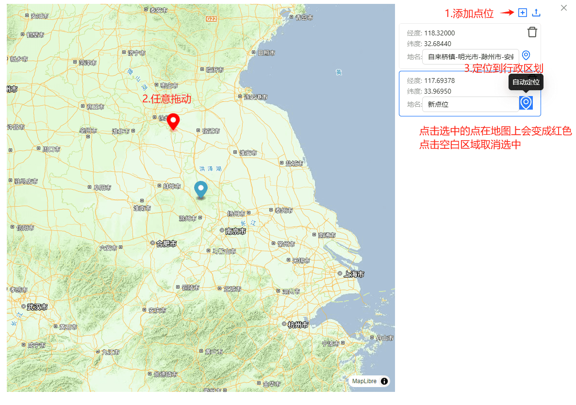Click the 新点位 place name input
The height and width of the screenshot is (405, 576).
coord(470,104)
